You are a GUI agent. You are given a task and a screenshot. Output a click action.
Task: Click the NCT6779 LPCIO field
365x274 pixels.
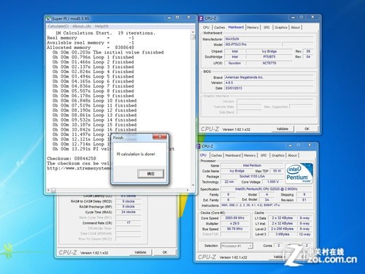[x=269, y=63]
